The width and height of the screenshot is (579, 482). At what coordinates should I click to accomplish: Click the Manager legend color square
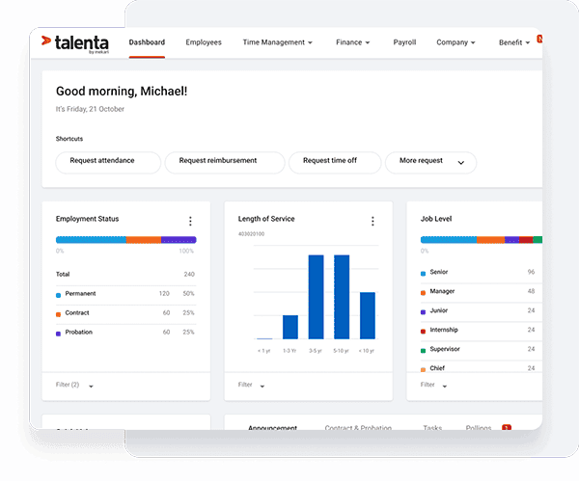[424, 293]
